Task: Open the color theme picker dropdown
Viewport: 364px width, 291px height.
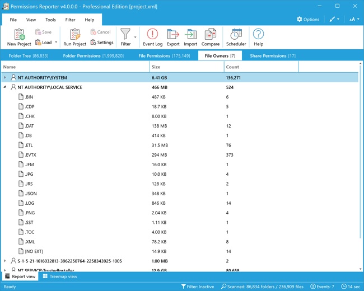Action: point(334,20)
